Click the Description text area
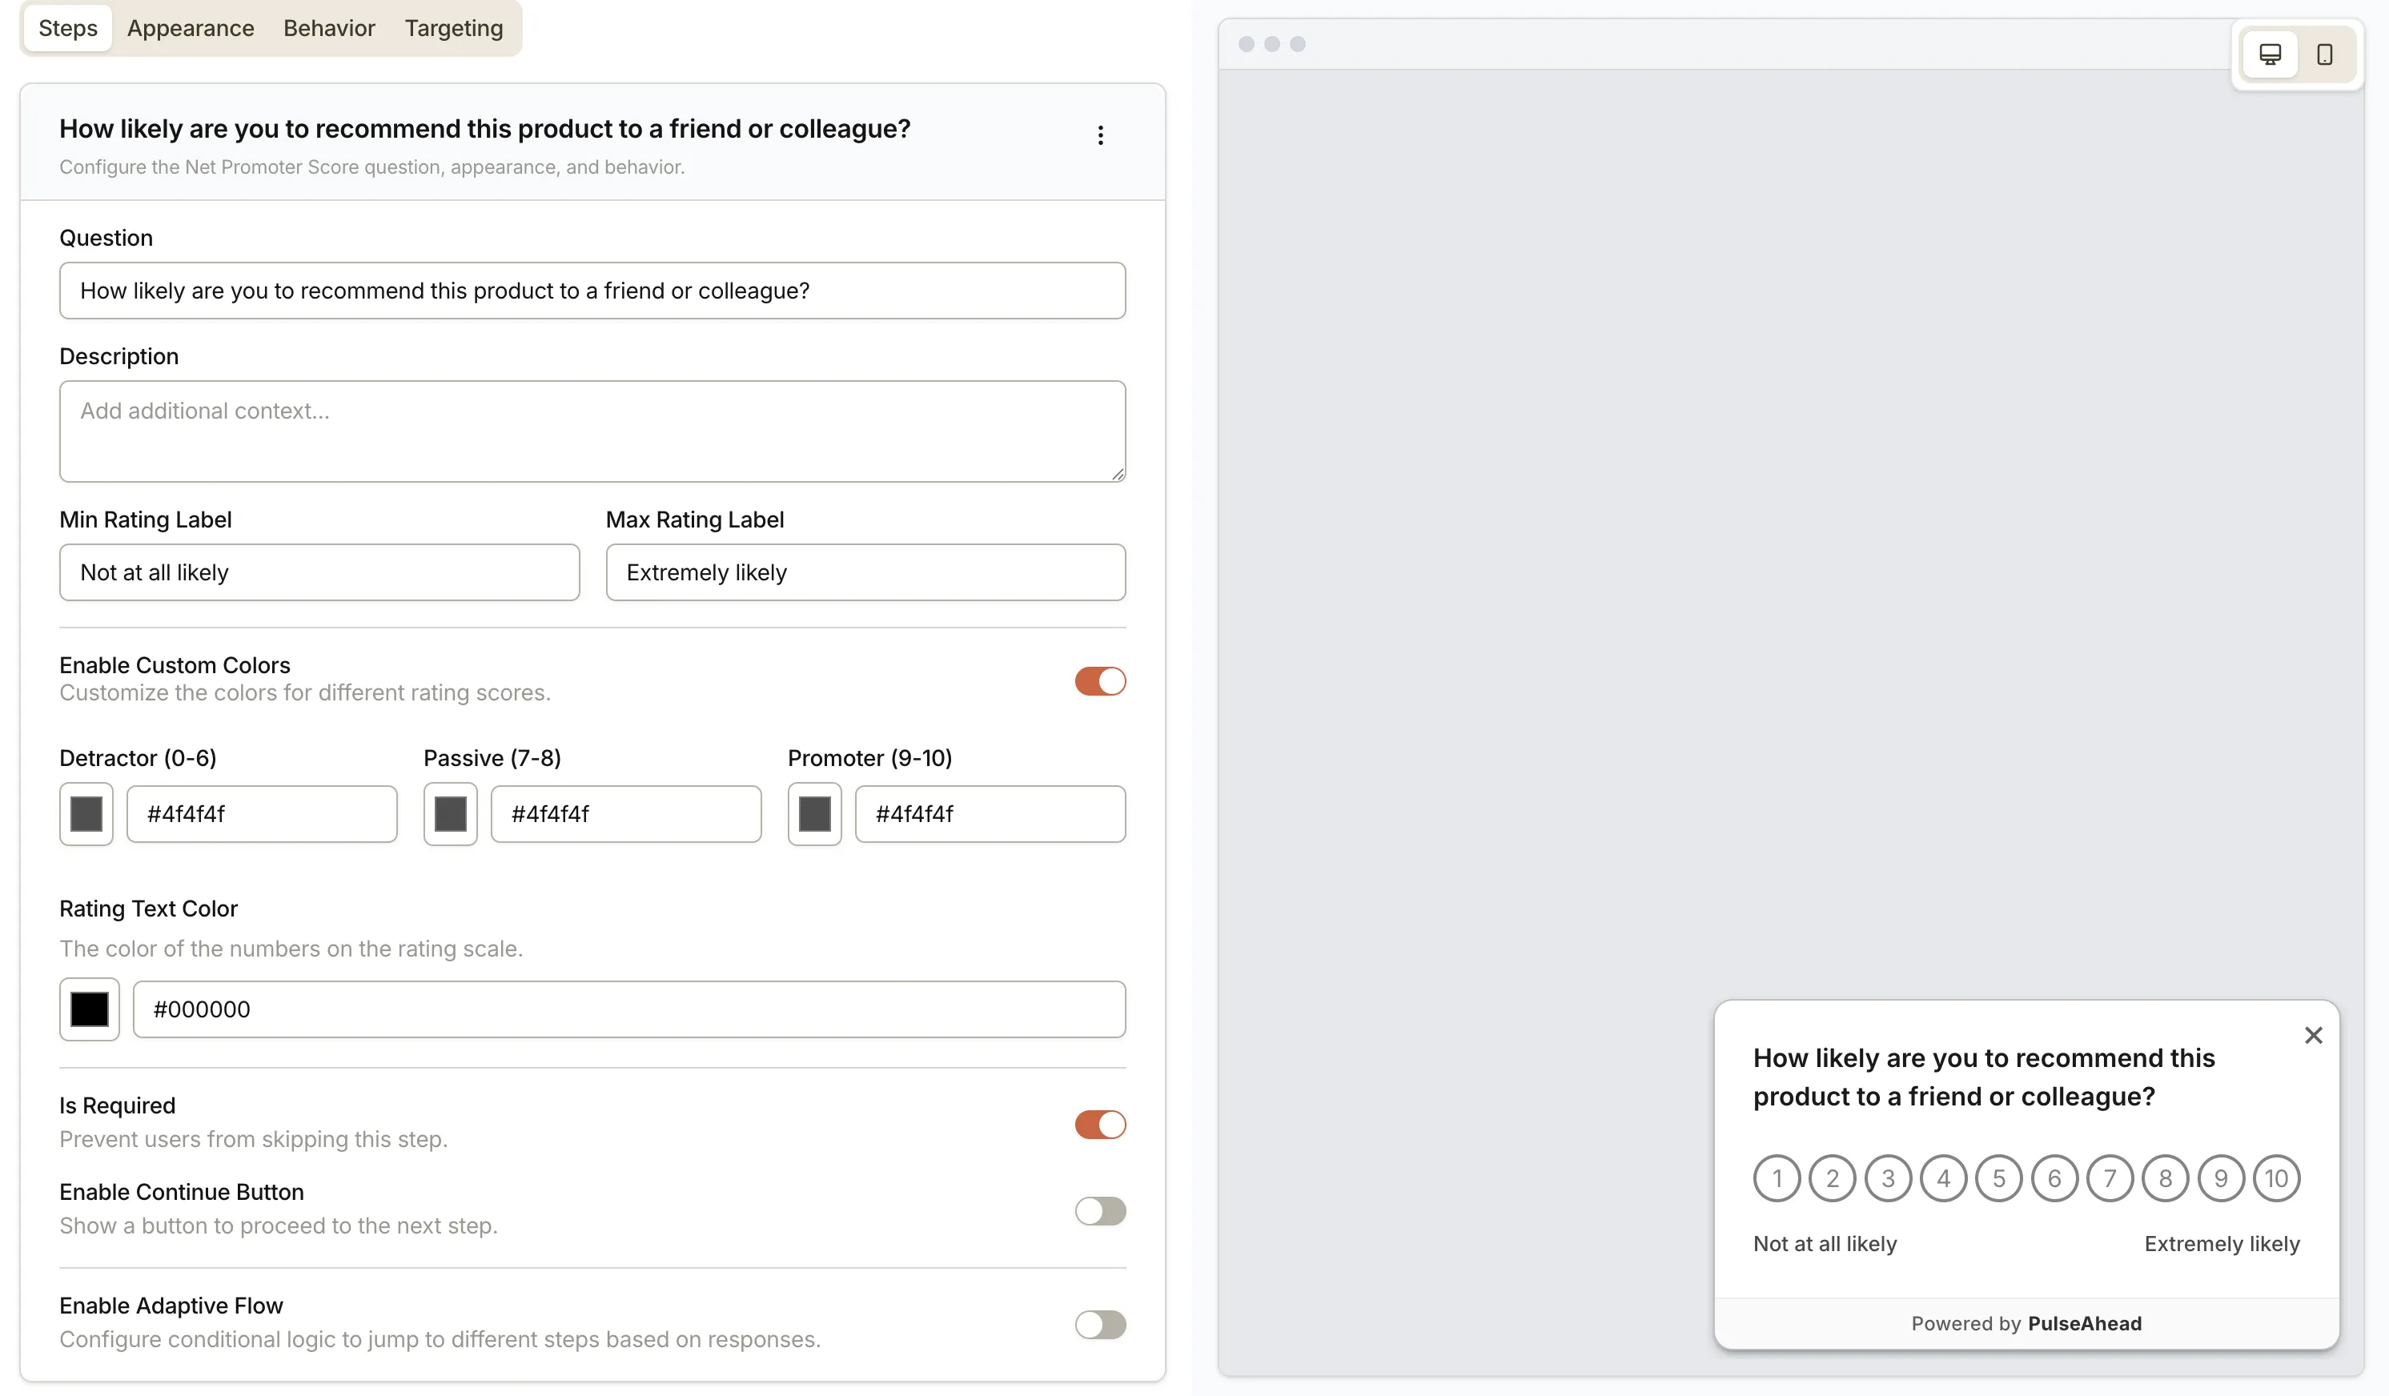Viewport: 2389px width, 1396px height. point(592,431)
